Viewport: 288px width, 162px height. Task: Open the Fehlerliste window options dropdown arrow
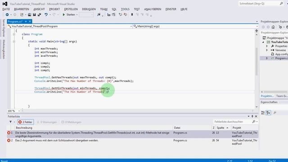tap(248, 116)
